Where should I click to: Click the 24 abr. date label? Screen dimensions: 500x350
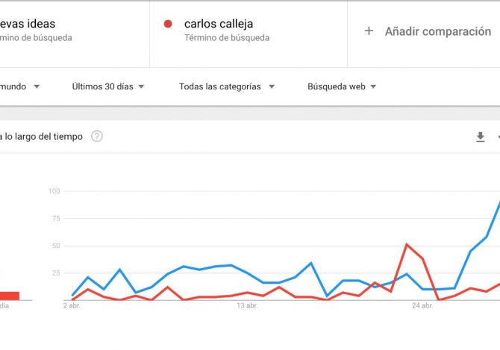(422, 306)
